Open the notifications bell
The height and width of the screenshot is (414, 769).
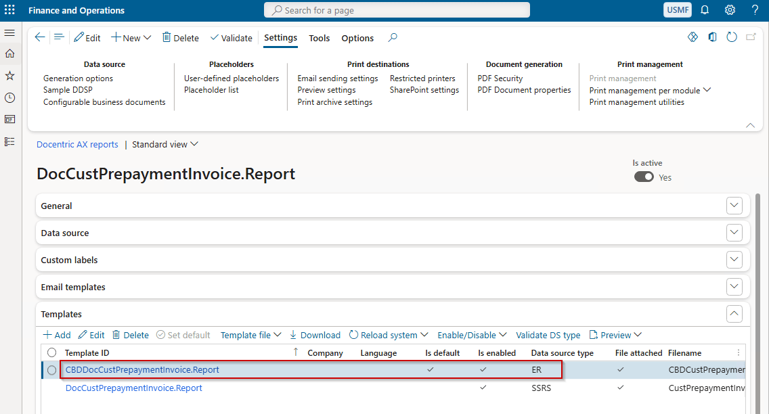point(705,9)
